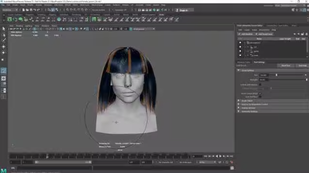The image size is (309, 173).
Task: Switch to the Tool Settings tab
Action: click(x=259, y=62)
